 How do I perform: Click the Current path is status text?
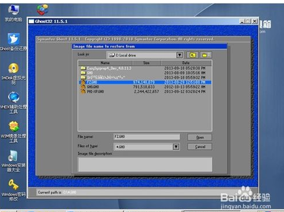click(x=49, y=192)
